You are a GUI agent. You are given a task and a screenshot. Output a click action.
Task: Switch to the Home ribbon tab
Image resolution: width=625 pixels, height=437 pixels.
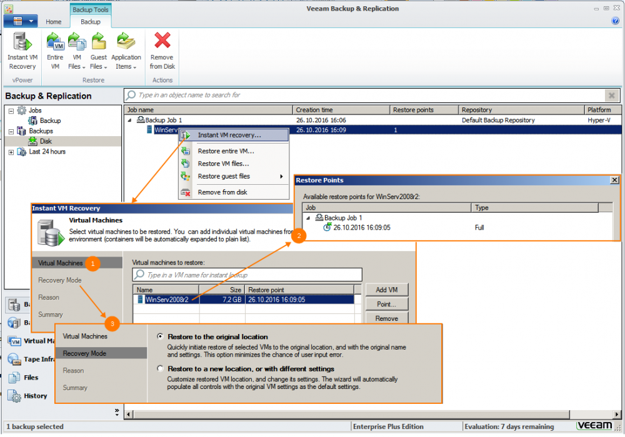point(53,22)
